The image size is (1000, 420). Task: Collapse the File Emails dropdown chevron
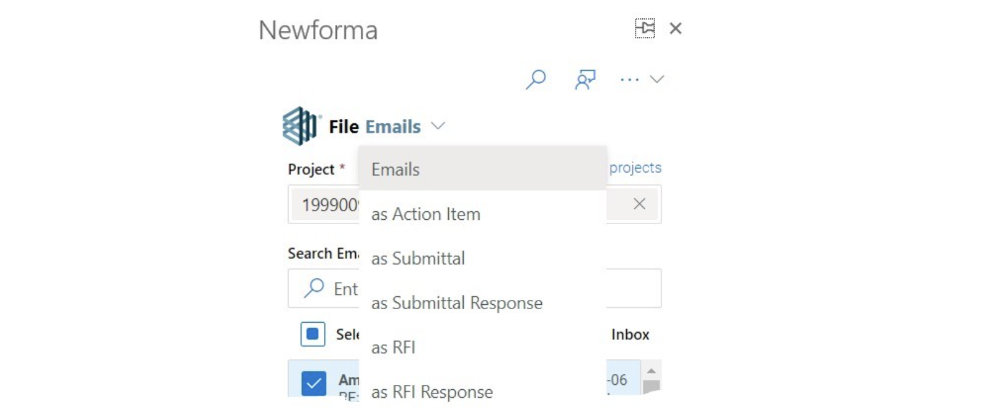pyautogui.click(x=438, y=126)
